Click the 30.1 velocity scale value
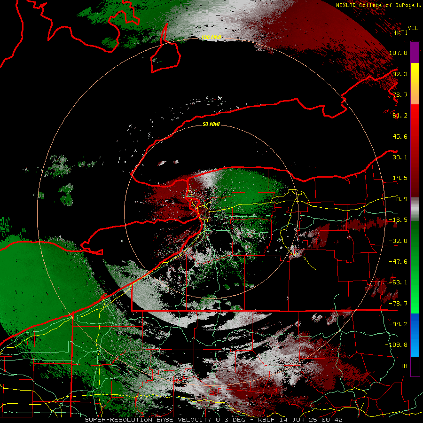This screenshot has width=423, height=423. click(400, 157)
